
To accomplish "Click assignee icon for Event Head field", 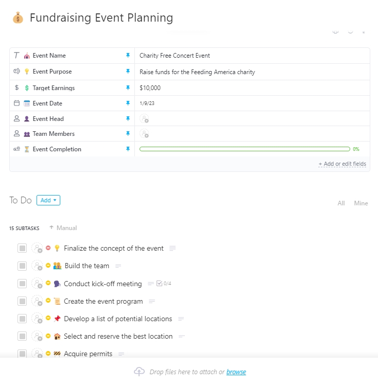I will 144,119.
